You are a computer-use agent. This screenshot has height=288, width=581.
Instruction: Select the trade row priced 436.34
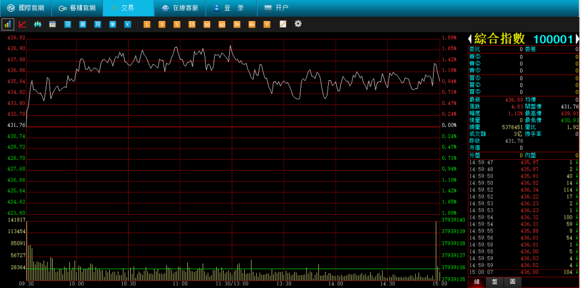tap(523, 190)
